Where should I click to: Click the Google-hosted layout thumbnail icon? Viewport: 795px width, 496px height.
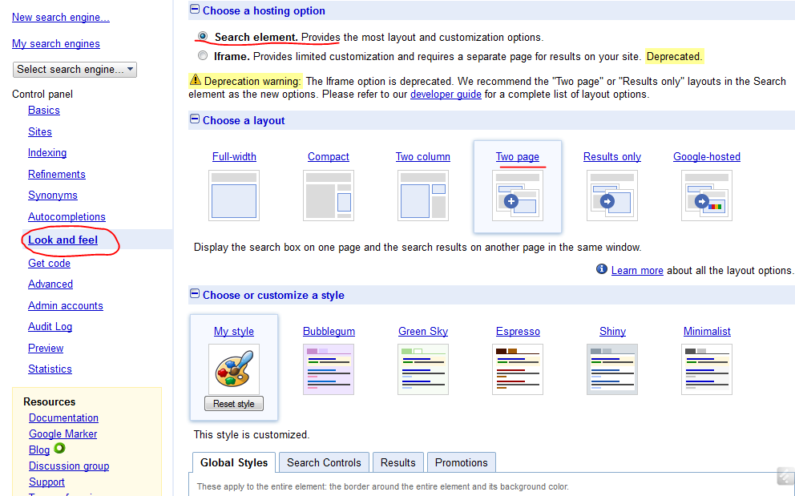pos(707,196)
